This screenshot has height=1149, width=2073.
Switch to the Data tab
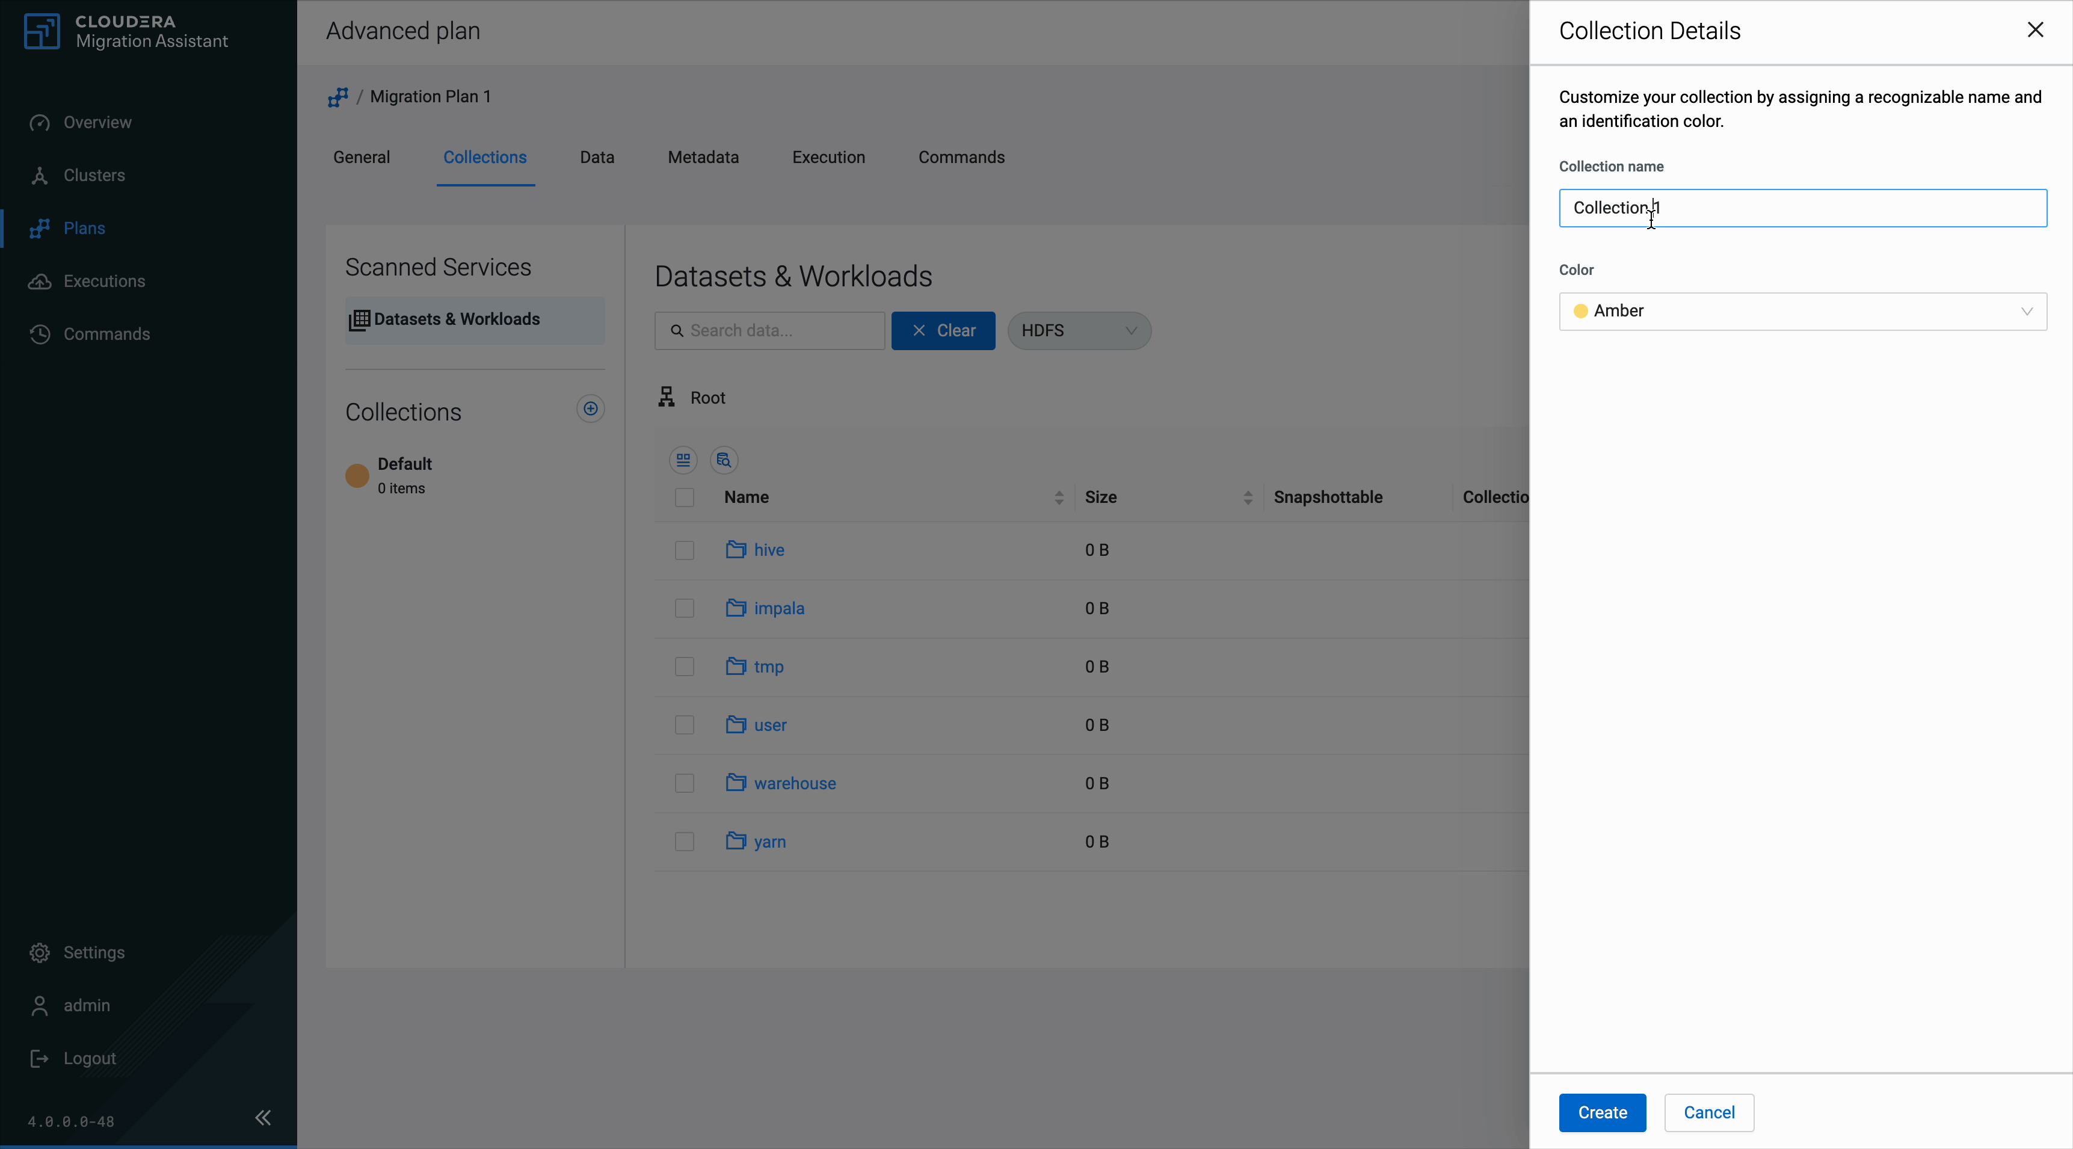(x=597, y=158)
